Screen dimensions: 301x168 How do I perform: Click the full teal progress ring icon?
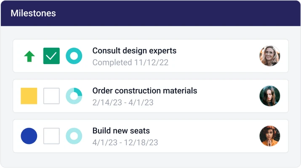point(74,56)
